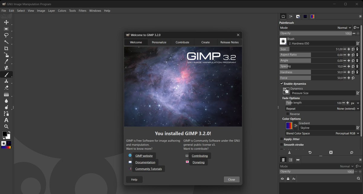Open the Layer menu

51,11
